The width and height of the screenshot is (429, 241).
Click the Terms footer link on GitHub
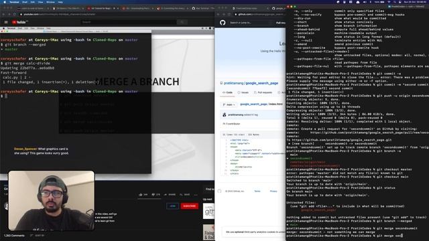[x=257, y=191]
